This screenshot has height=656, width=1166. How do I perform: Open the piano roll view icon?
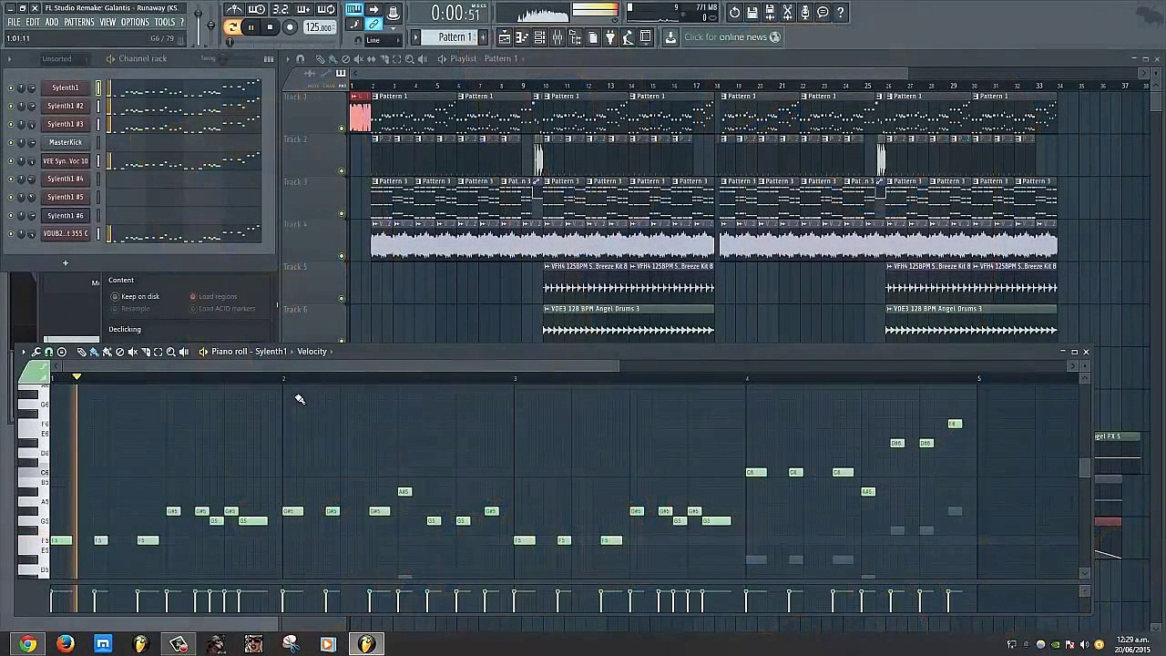pos(522,37)
